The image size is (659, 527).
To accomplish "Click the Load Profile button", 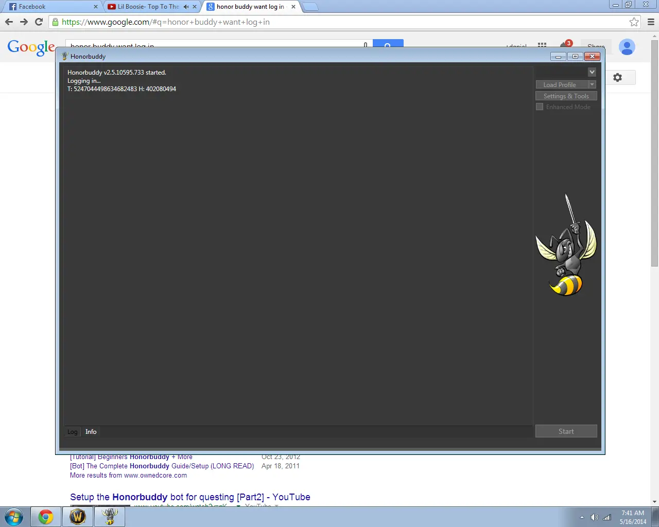I will (x=562, y=84).
